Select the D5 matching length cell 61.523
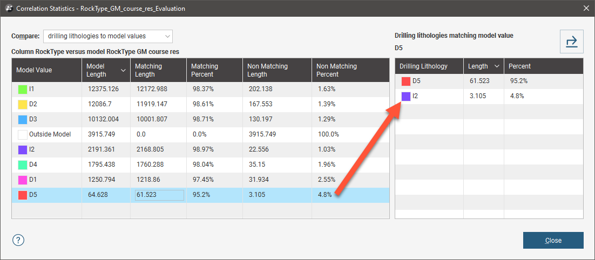The height and width of the screenshot is (260, 595). click(x=159, y=195)
